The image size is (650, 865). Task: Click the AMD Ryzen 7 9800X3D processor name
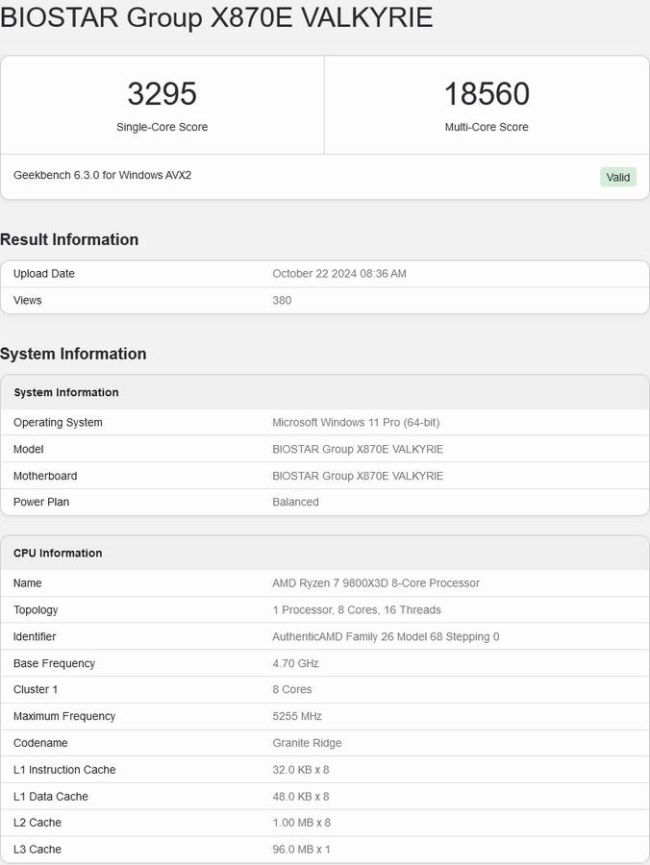point(376,583)
